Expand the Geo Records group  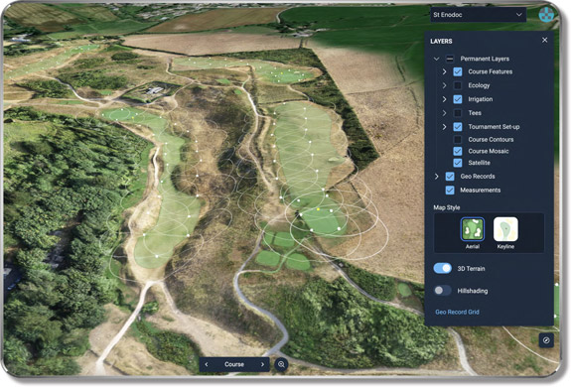click(x=436, y=177)
